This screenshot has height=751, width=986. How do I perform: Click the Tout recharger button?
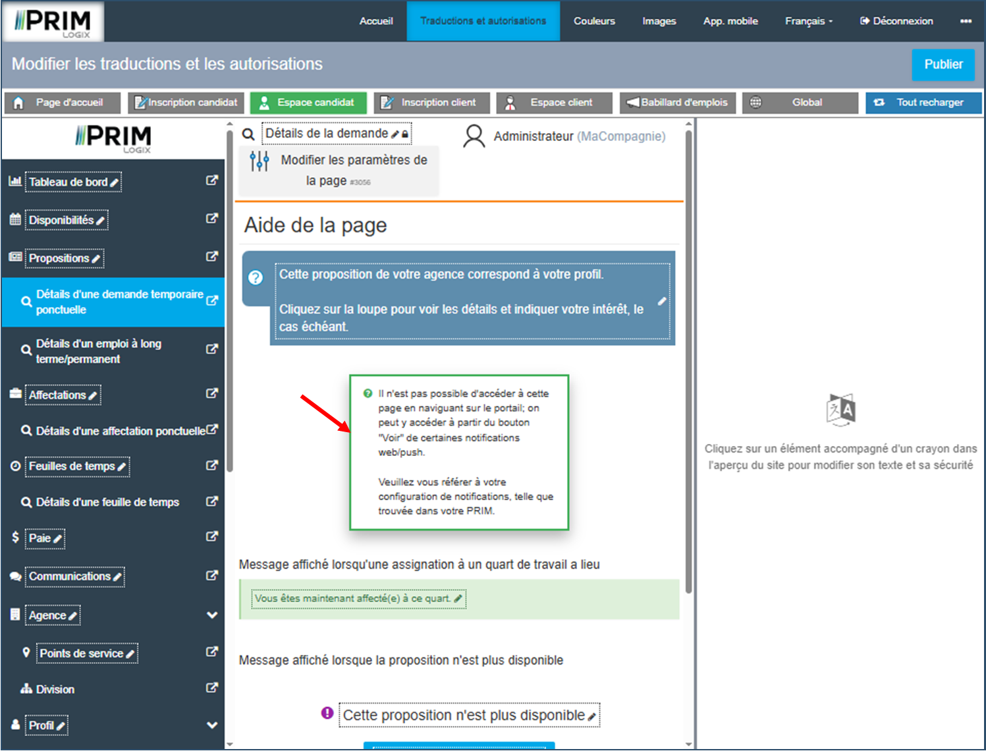pos(923,103)
